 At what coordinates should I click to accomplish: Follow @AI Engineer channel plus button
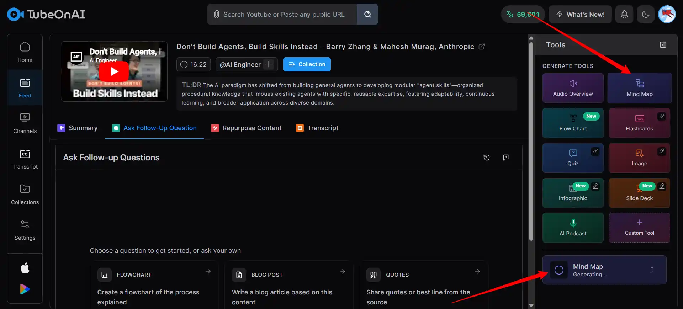point(269,64)
